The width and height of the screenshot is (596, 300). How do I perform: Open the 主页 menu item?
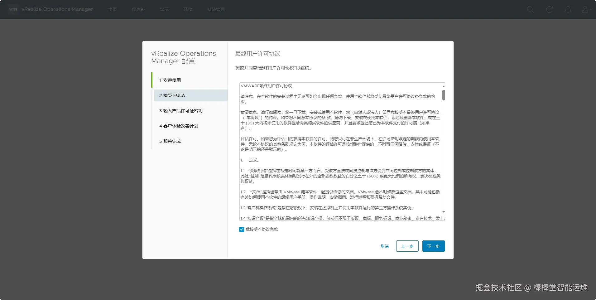(113, 9)
